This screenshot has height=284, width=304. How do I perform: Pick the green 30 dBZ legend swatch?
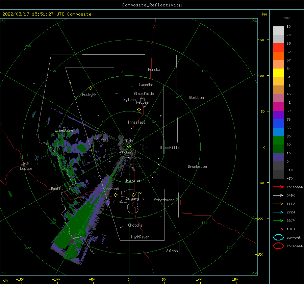pos(278,140)
